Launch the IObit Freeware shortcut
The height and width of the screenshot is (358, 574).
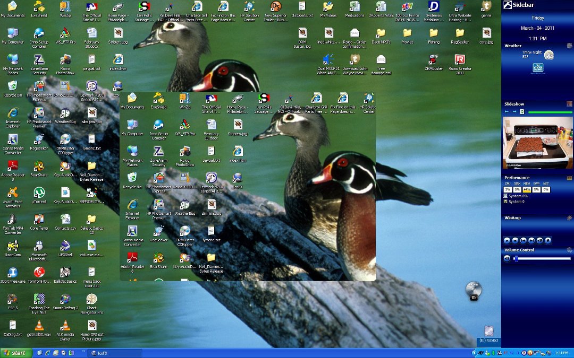(x=13, y=273)
